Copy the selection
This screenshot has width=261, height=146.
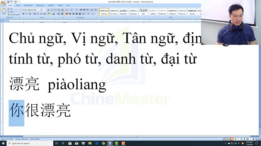[x=10, y=12]
